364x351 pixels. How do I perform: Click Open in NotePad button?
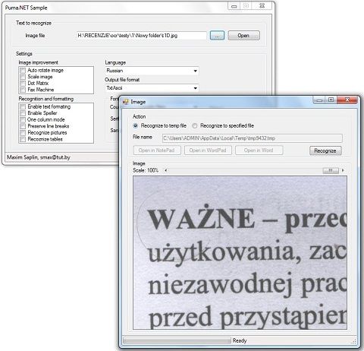157,150
